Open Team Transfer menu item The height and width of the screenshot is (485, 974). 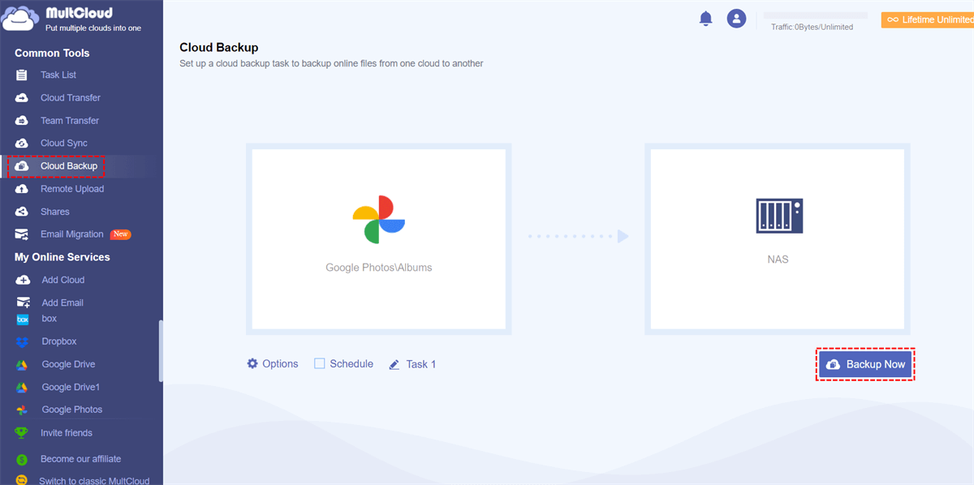click(x=70, y=120)
